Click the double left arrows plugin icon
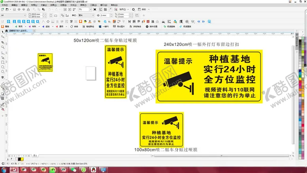This screenshot has height=173, width=307. click(x=199, y=22)
